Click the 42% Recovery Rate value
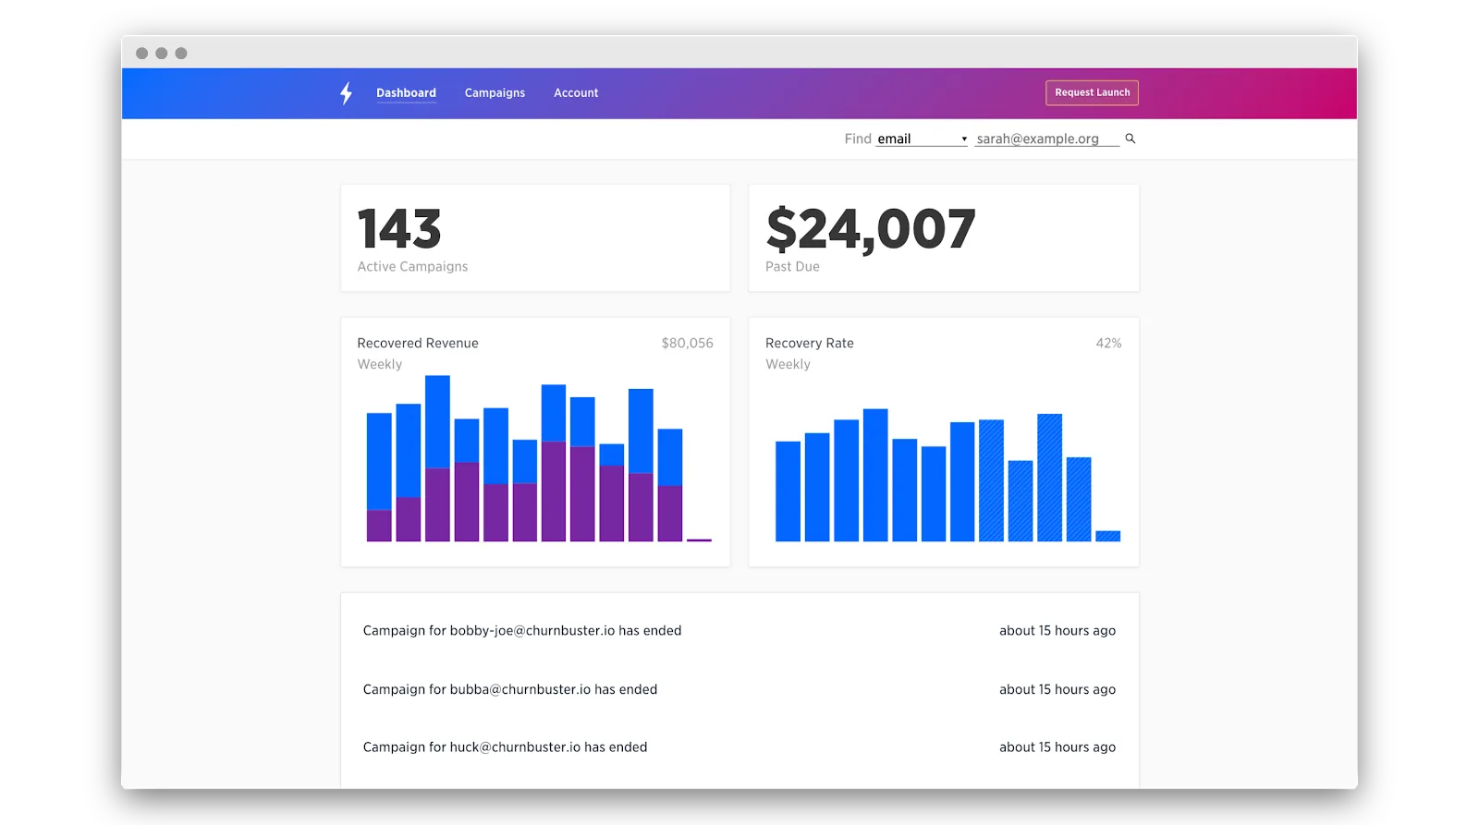Image resolution: width=1479 pixels, height=825 pixels. 1108,343
